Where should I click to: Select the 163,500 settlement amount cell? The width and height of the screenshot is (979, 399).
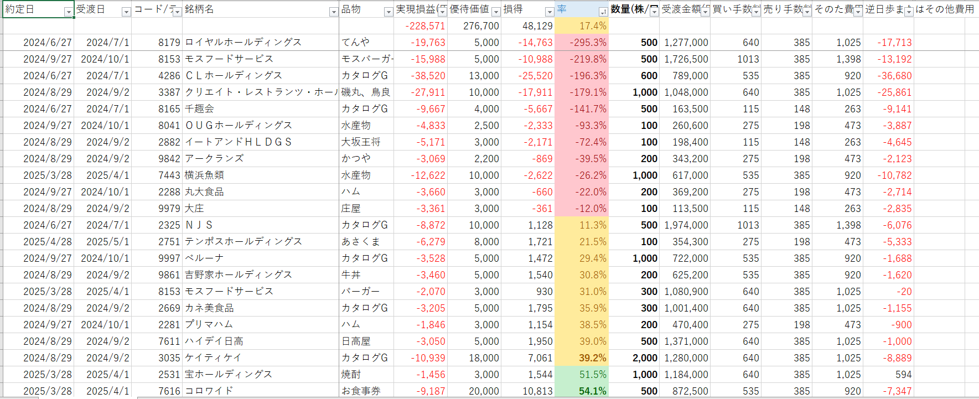pyautogui.click(x=685, y=109)
